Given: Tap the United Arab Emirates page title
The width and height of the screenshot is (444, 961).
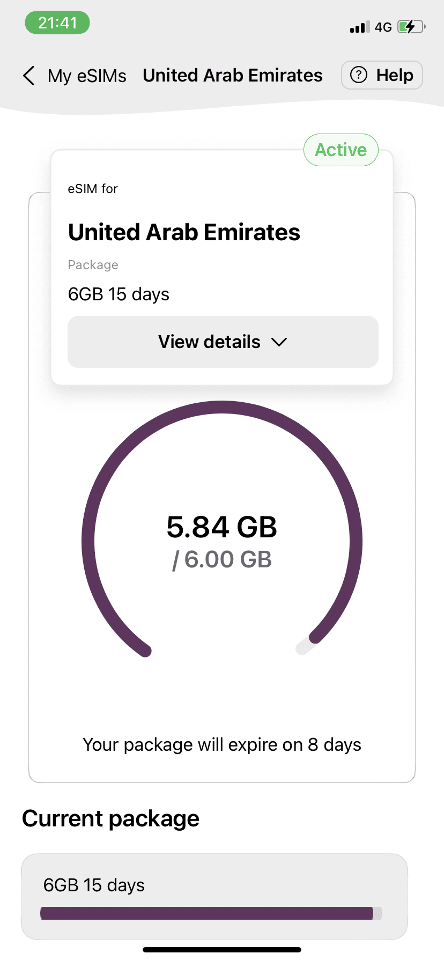Looking at the screenshot, I should (233, 75).
